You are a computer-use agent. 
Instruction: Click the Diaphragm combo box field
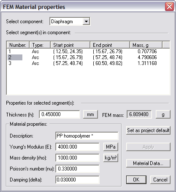(70, 22)
